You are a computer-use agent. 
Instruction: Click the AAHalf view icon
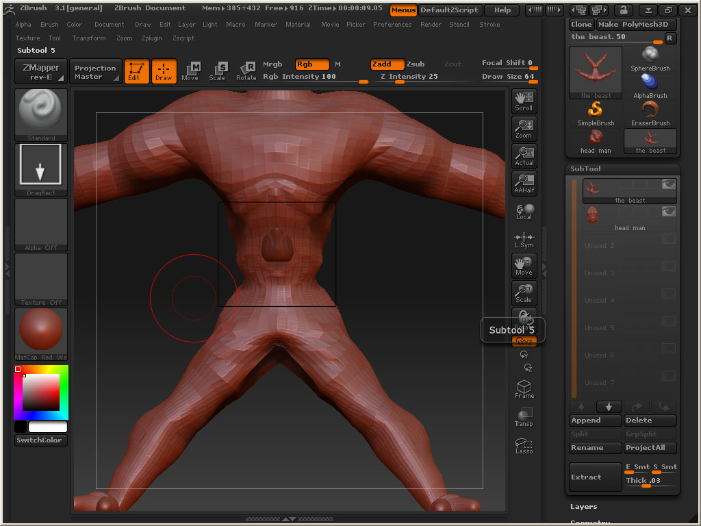coord(524,183)
